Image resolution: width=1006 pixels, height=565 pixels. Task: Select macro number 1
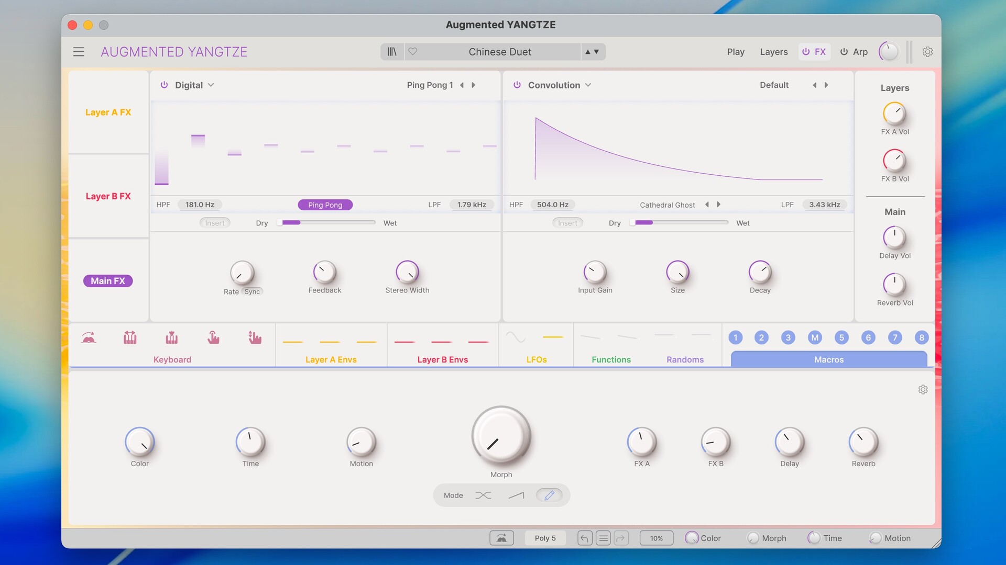point(735,337)
